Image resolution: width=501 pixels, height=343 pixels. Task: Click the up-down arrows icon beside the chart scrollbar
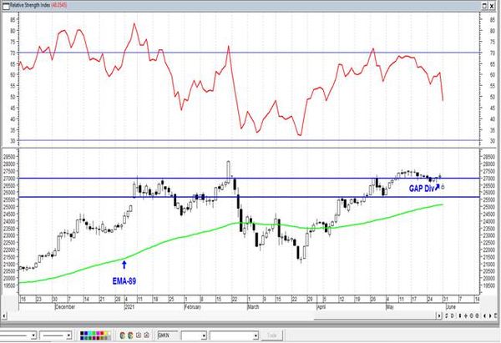(x=460, y=315)
